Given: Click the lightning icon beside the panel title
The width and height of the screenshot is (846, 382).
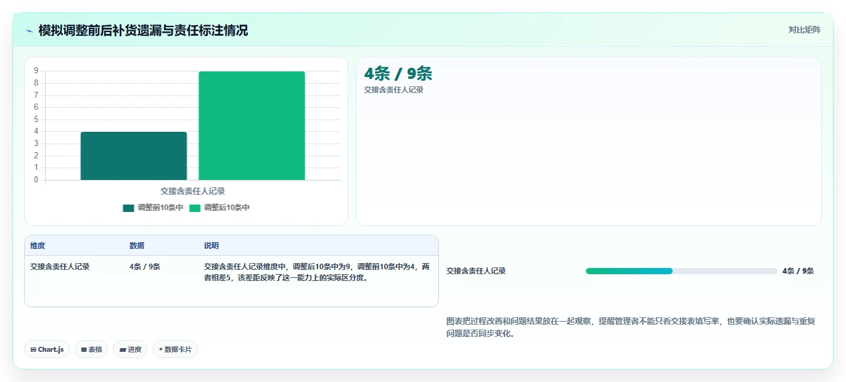Looking at the screenshot, I should [x=30, y=30].
